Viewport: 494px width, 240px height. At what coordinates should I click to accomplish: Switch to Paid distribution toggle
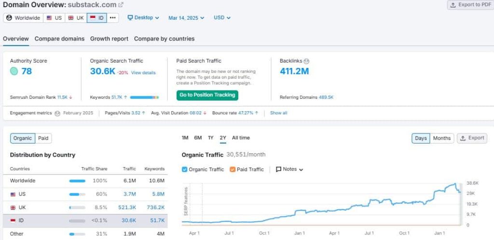(43, 138)
